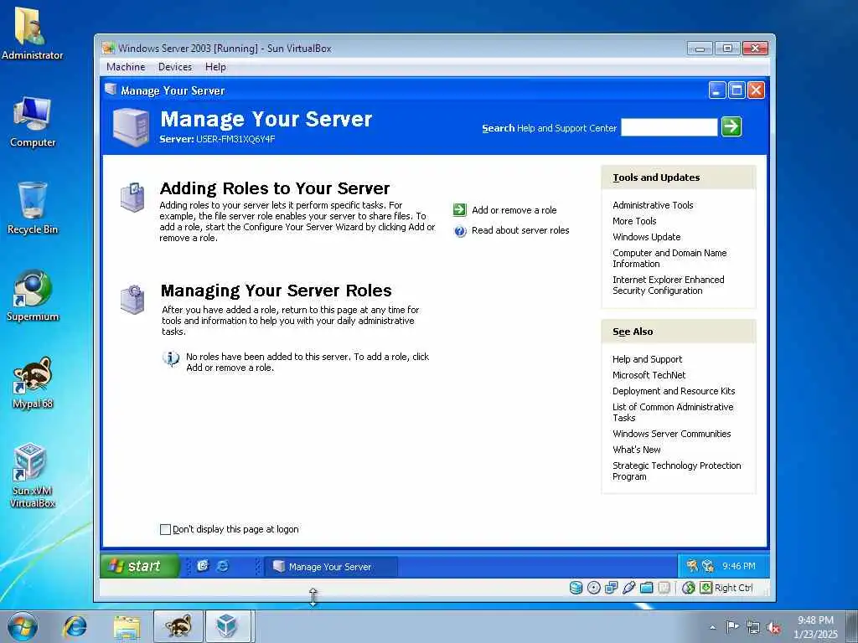
Task: Open the Machine menu
Action: pos(126,67)
